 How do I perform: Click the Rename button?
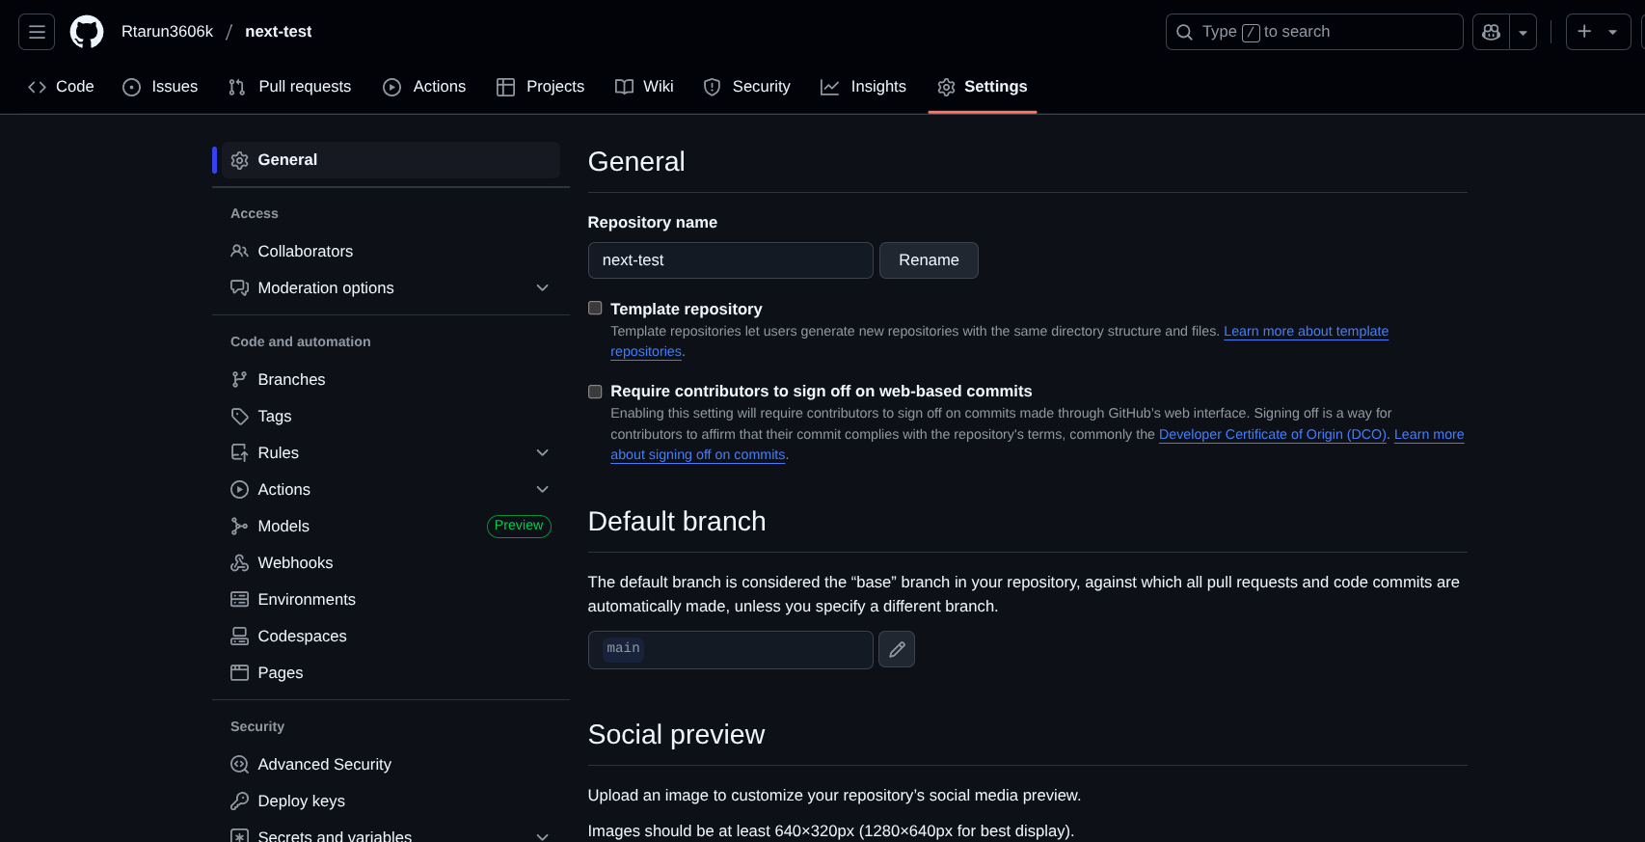tap(929, 260)
